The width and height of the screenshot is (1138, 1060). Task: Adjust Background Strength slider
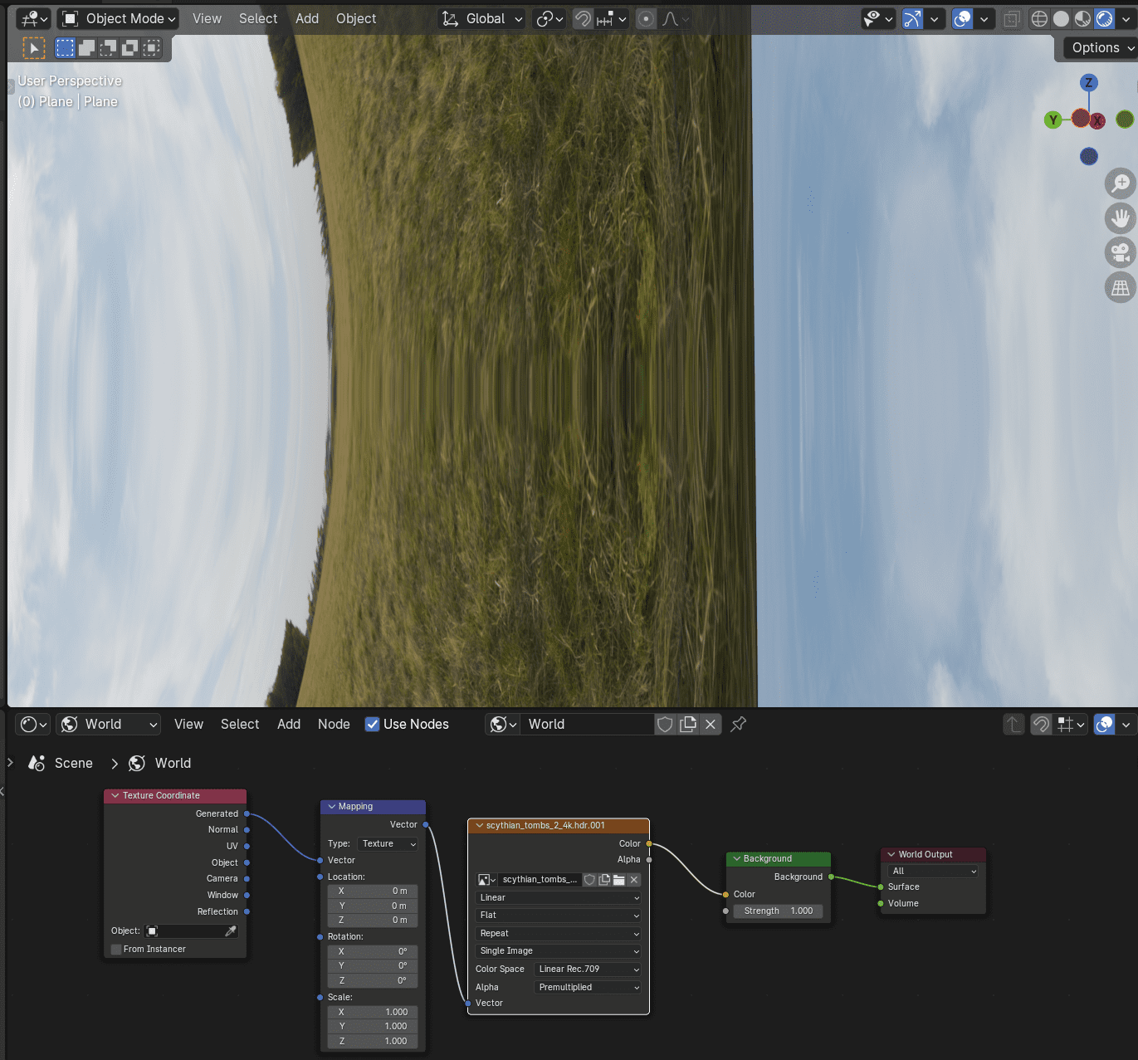779,911
